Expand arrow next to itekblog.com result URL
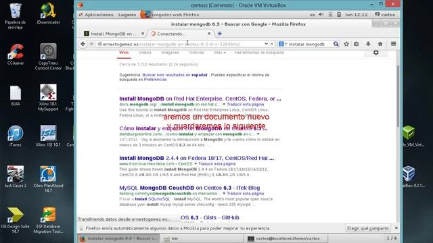The width and height of the screenshot is (433, 243). coord(224,194)
